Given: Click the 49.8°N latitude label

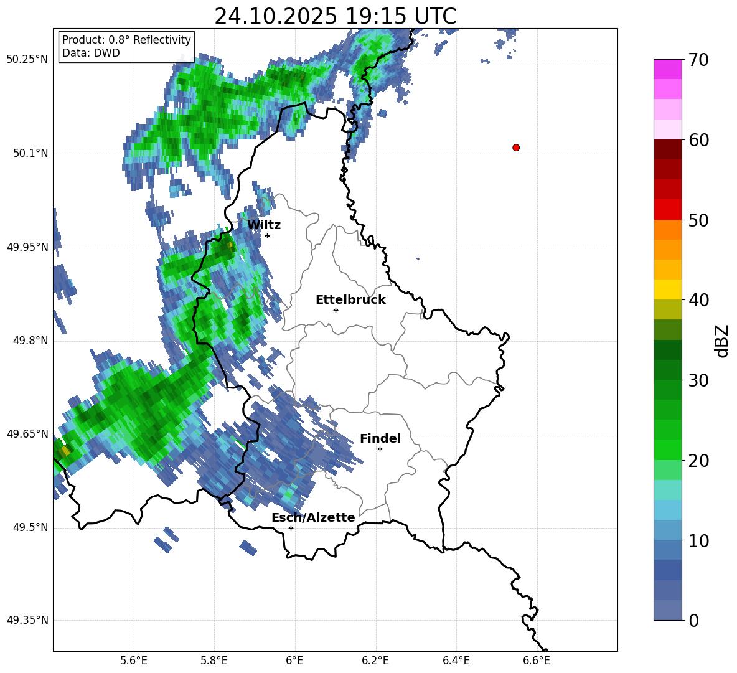Looking at the screenshot, I should click(x=31, y=341).
